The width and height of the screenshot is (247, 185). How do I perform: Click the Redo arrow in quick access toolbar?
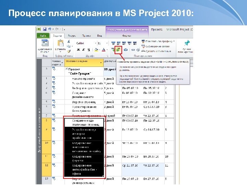click(x=57, y=29)
